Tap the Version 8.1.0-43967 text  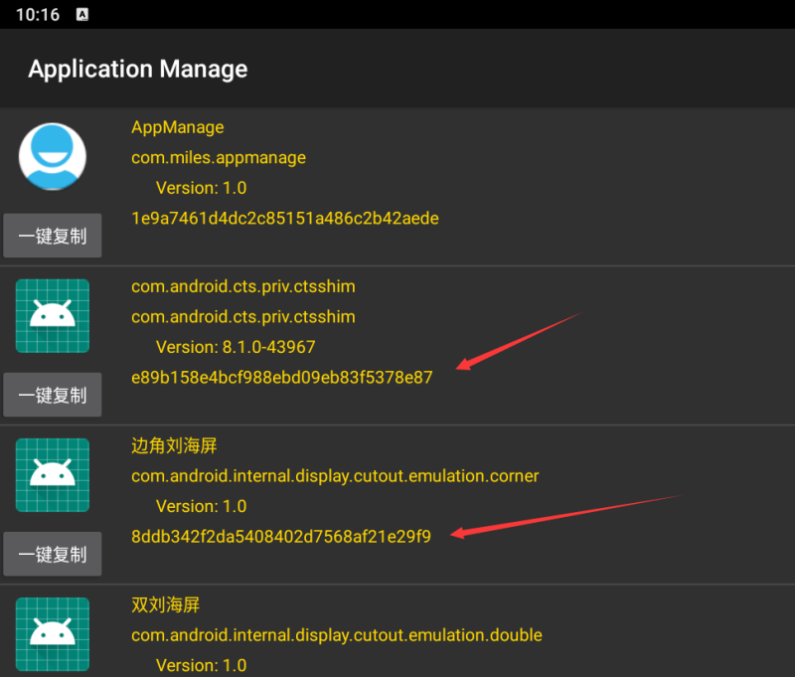pos(236,347)
